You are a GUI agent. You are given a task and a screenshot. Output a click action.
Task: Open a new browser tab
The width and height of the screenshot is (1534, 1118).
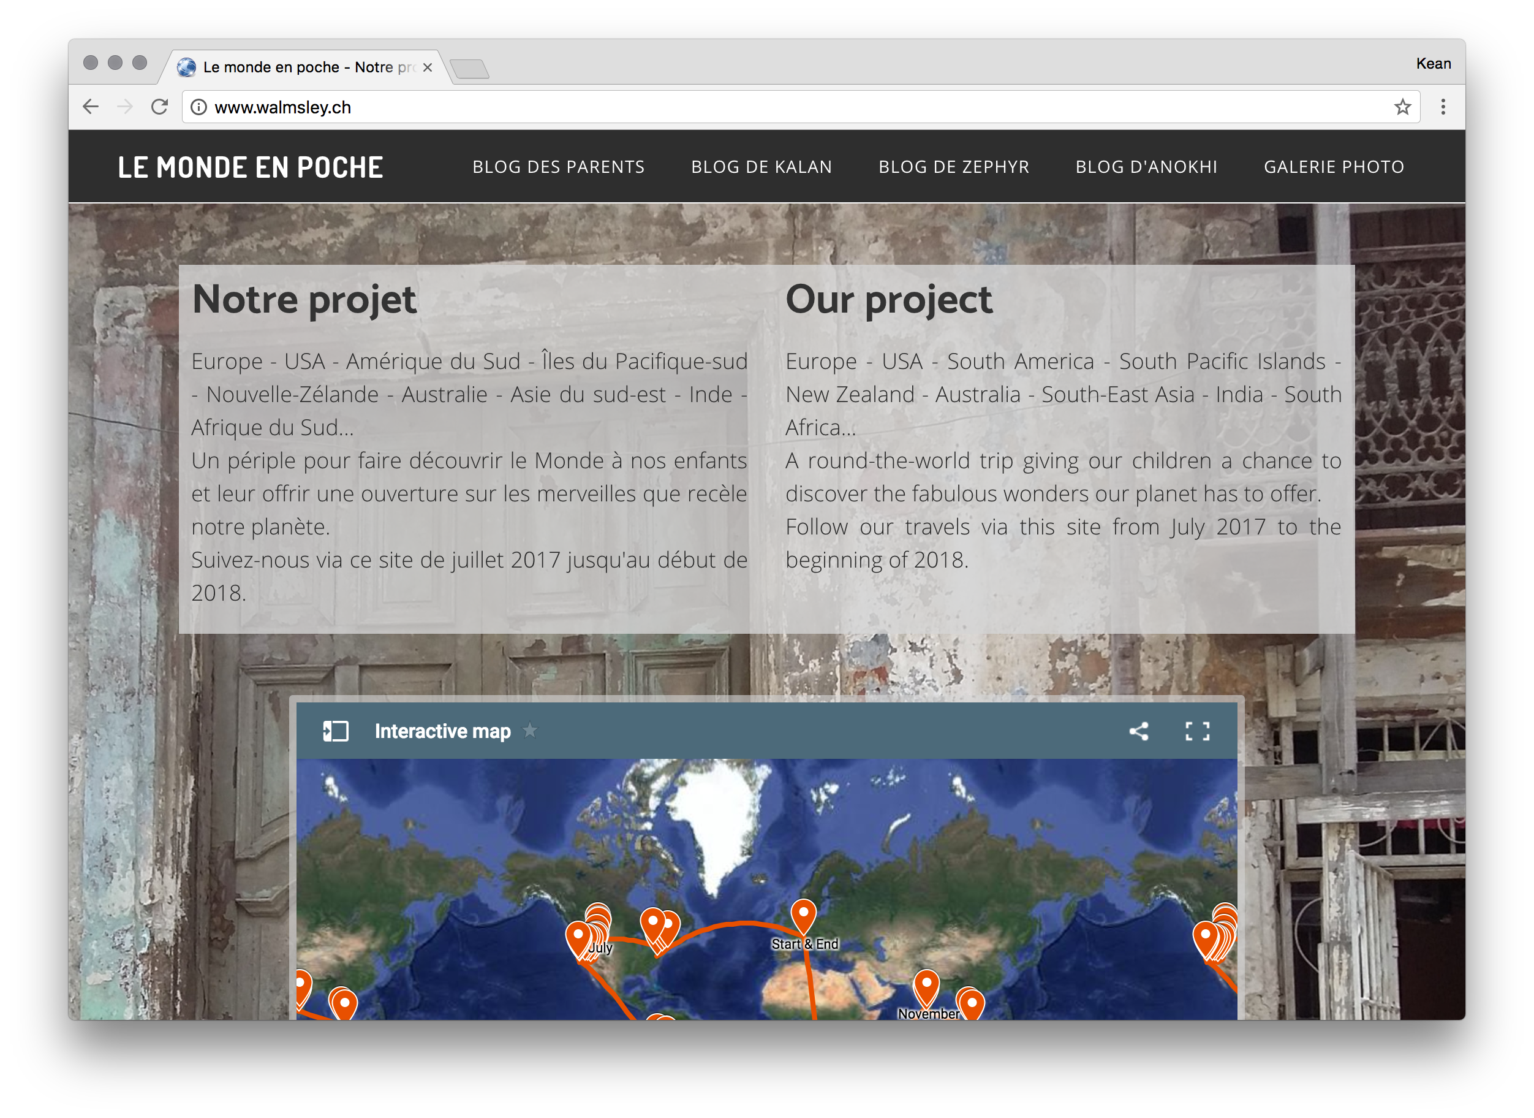click(x=469, y=69)
